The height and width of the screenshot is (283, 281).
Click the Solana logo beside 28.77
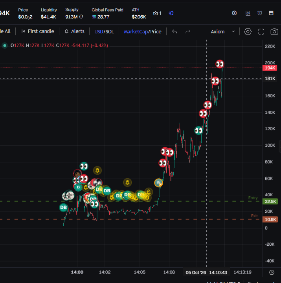pos(94,17)
